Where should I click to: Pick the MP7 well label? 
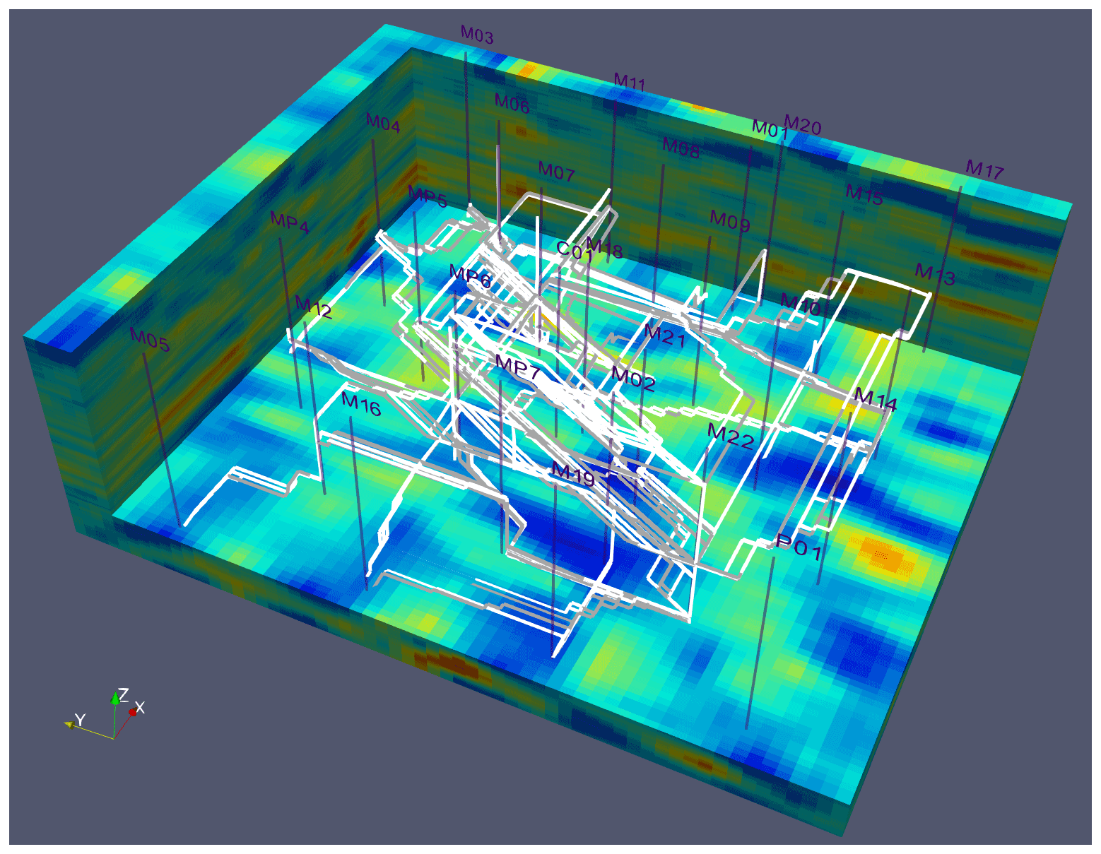(517, 367)
